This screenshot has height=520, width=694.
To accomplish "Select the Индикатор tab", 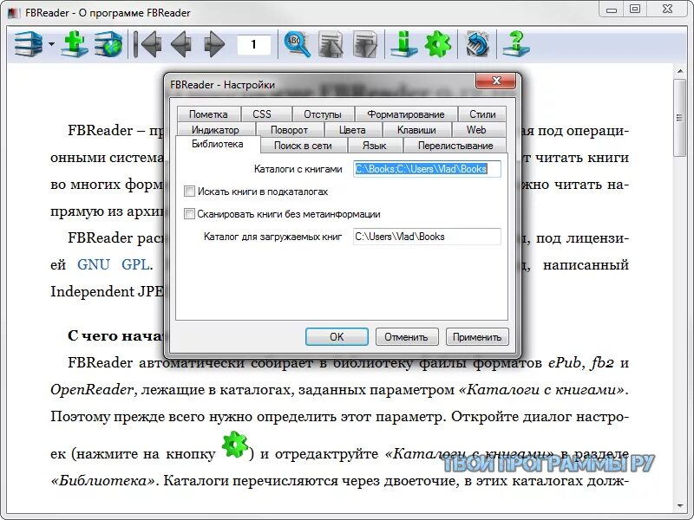I will tap(215, 129).
